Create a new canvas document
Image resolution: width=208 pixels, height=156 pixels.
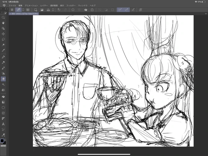[35, 10]
